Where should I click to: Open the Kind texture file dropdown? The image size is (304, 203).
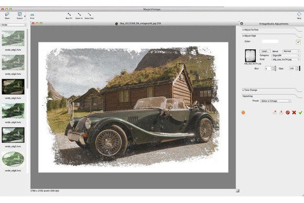286,60
